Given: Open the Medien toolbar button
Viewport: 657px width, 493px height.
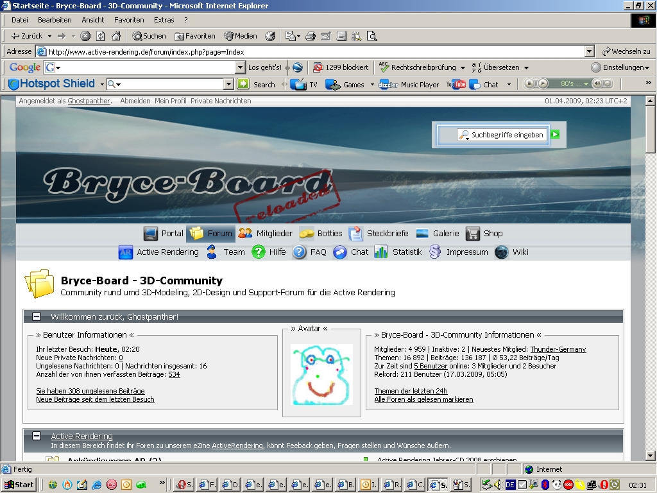Looking at the screenshot, I should (x=241, y=36).
